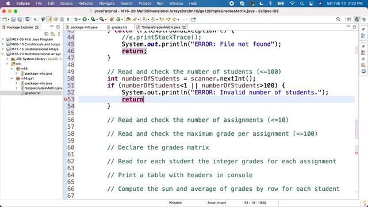Viewport: 368px width, 207px height.
Task: Open the Navigate menu
Action: (107, 3)
